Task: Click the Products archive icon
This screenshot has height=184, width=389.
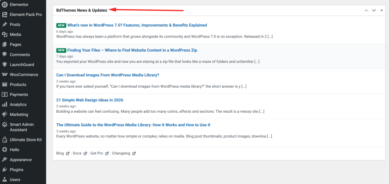Action: (x=4, y=85)
